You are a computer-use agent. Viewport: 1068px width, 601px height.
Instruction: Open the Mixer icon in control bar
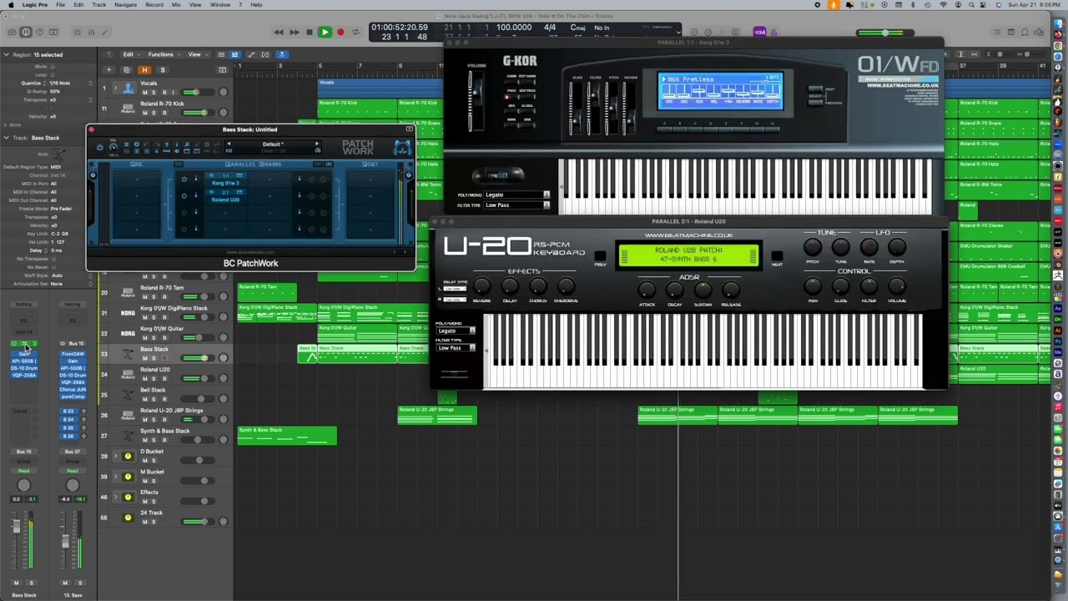point(92,32)
